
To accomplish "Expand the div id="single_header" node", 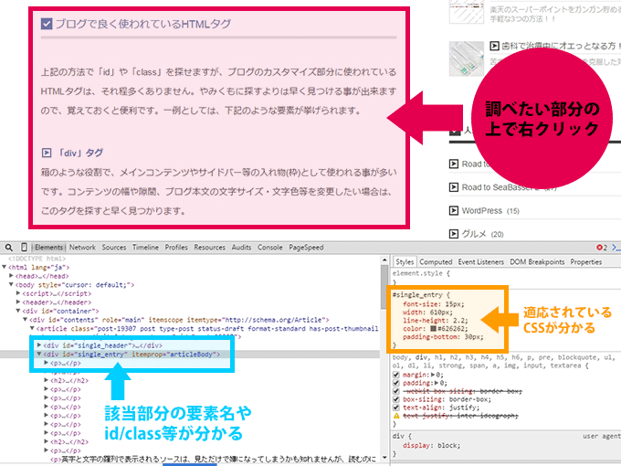I will tap(39, 345).
